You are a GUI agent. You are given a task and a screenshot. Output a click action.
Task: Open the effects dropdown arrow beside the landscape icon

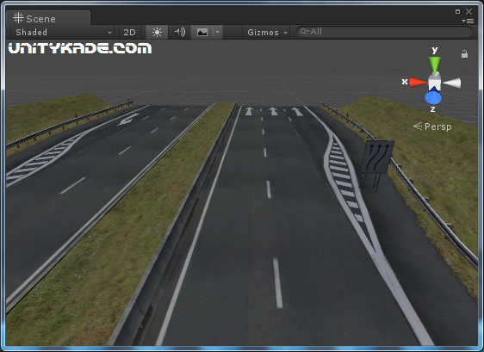(218, 32)
